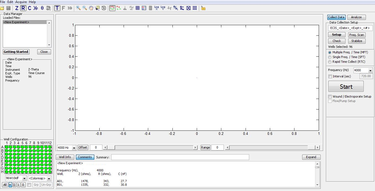Click the F frequency view icon

coord(63,8)
